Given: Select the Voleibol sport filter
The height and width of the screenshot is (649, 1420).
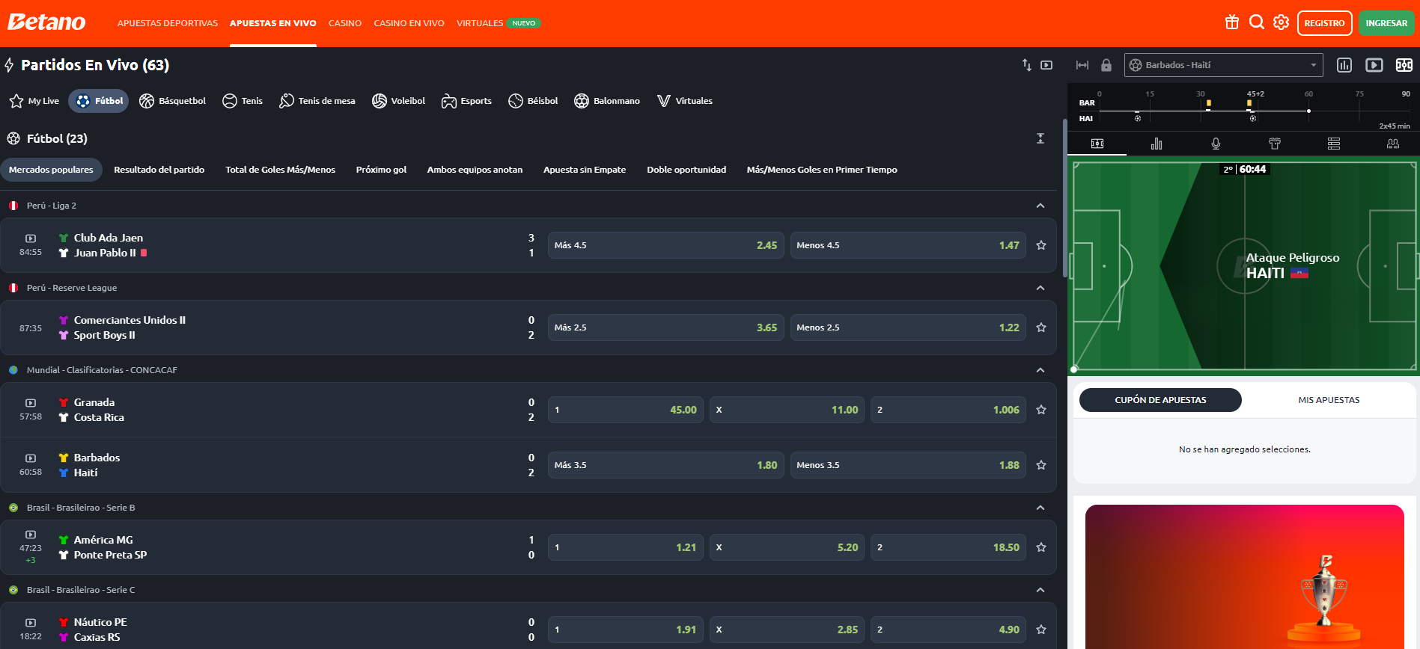Looking at the screenshot, I should (398, 101).
